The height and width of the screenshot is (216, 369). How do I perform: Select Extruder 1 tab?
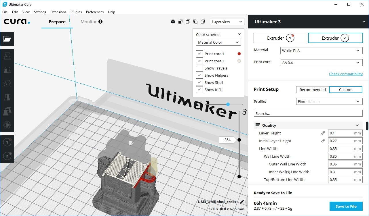pos(281,38)
